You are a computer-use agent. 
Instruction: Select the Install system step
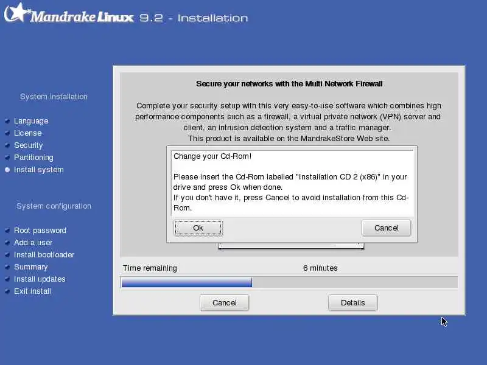pos(39,170)
